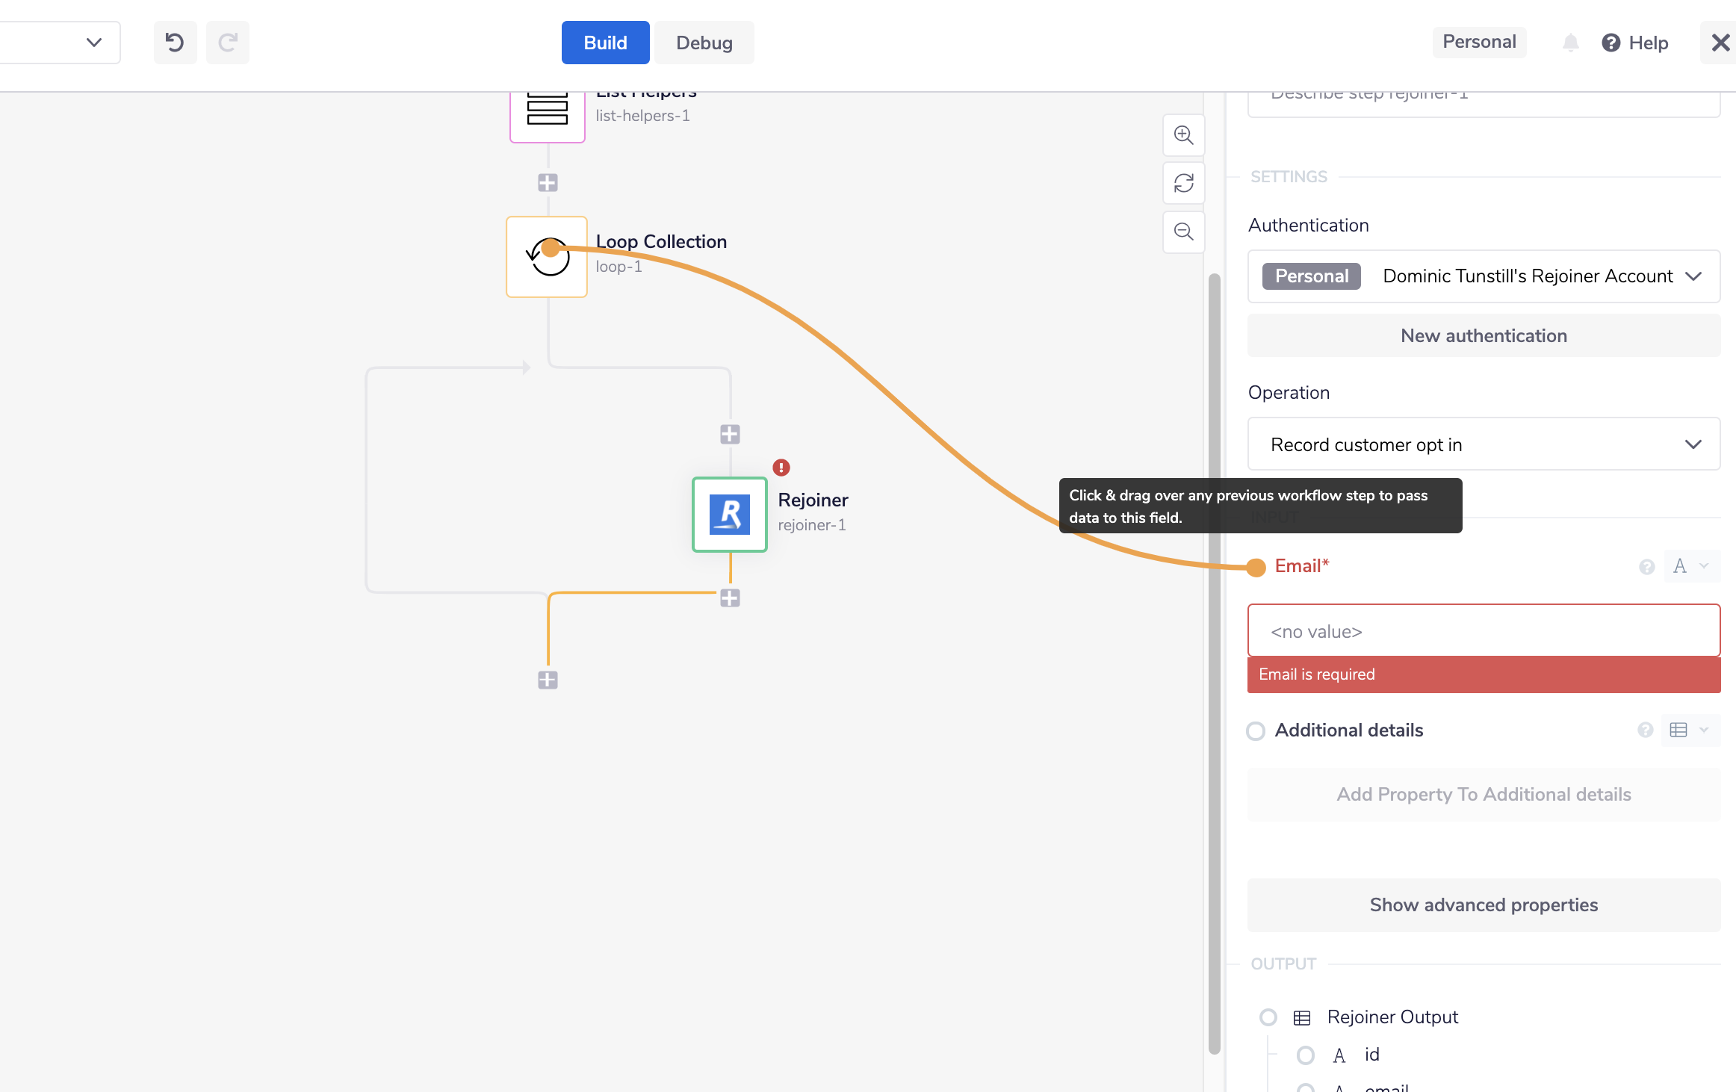This screenshot has height=1092, width=1736.
Task: Switch to the Debug tab
Action: 704,43
